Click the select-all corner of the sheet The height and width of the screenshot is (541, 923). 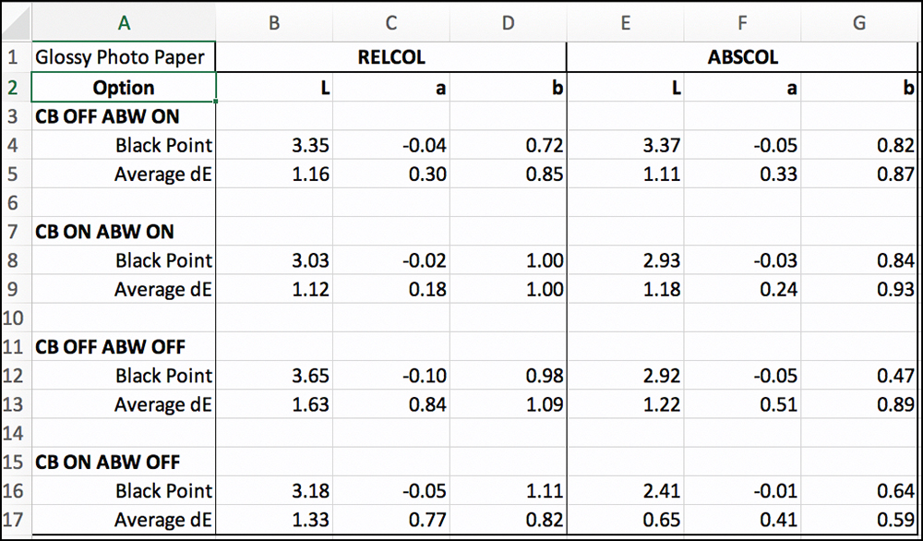(15, 23)
